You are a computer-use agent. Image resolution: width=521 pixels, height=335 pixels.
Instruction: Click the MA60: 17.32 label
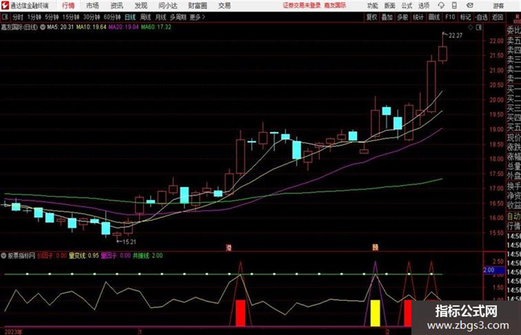click(156, 27)
